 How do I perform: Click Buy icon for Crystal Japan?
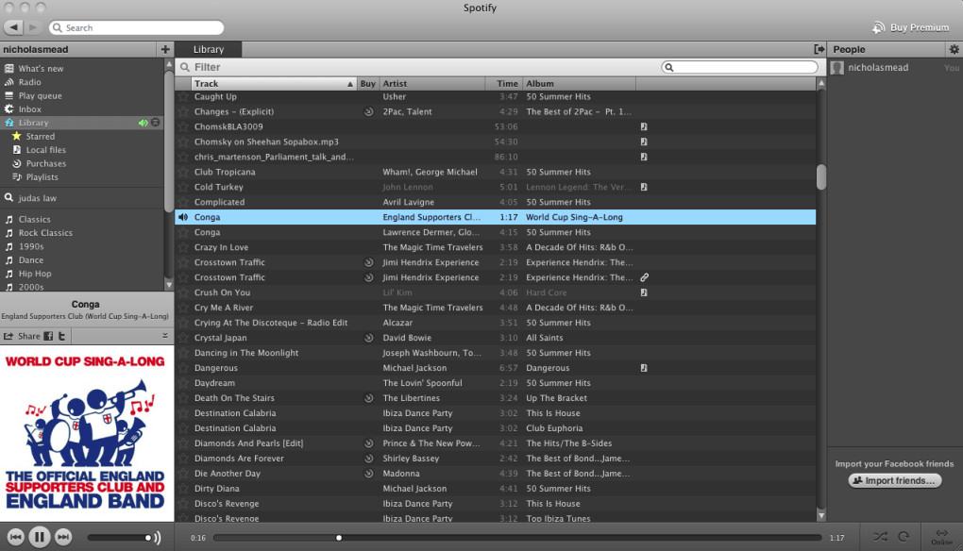[368, 338]
